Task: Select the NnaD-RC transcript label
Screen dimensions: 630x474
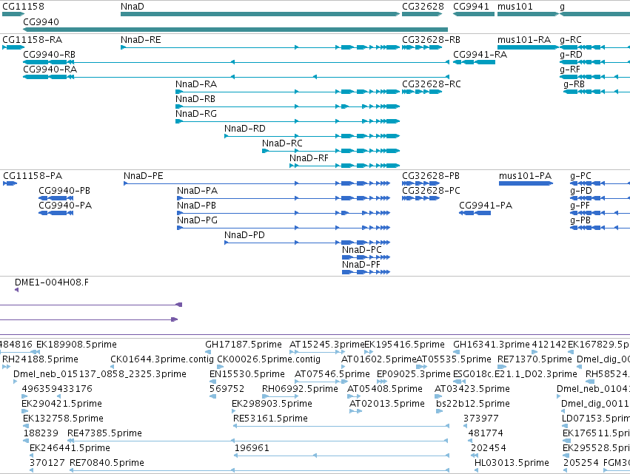Action: [282, 143]
